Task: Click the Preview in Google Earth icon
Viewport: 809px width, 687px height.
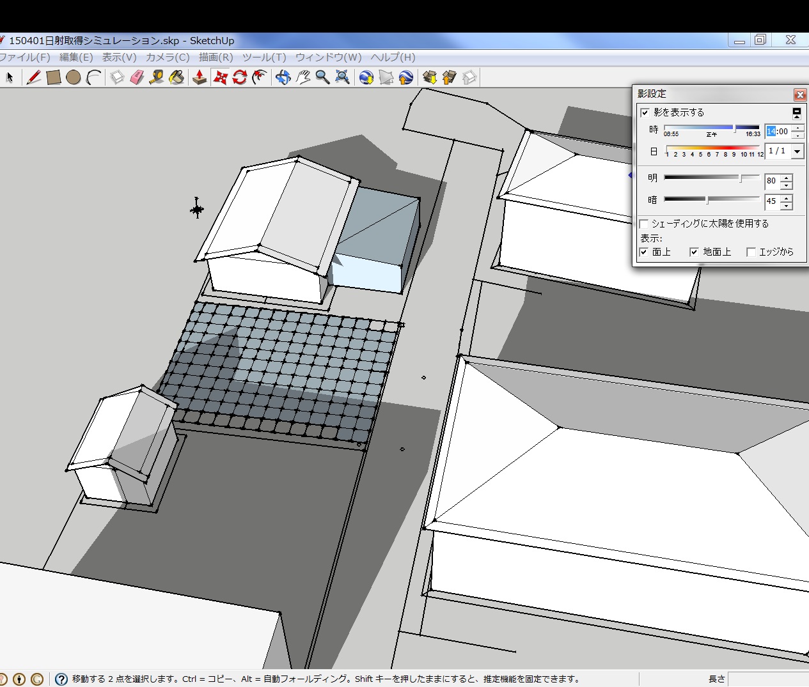Action: [x=405, y=77]
